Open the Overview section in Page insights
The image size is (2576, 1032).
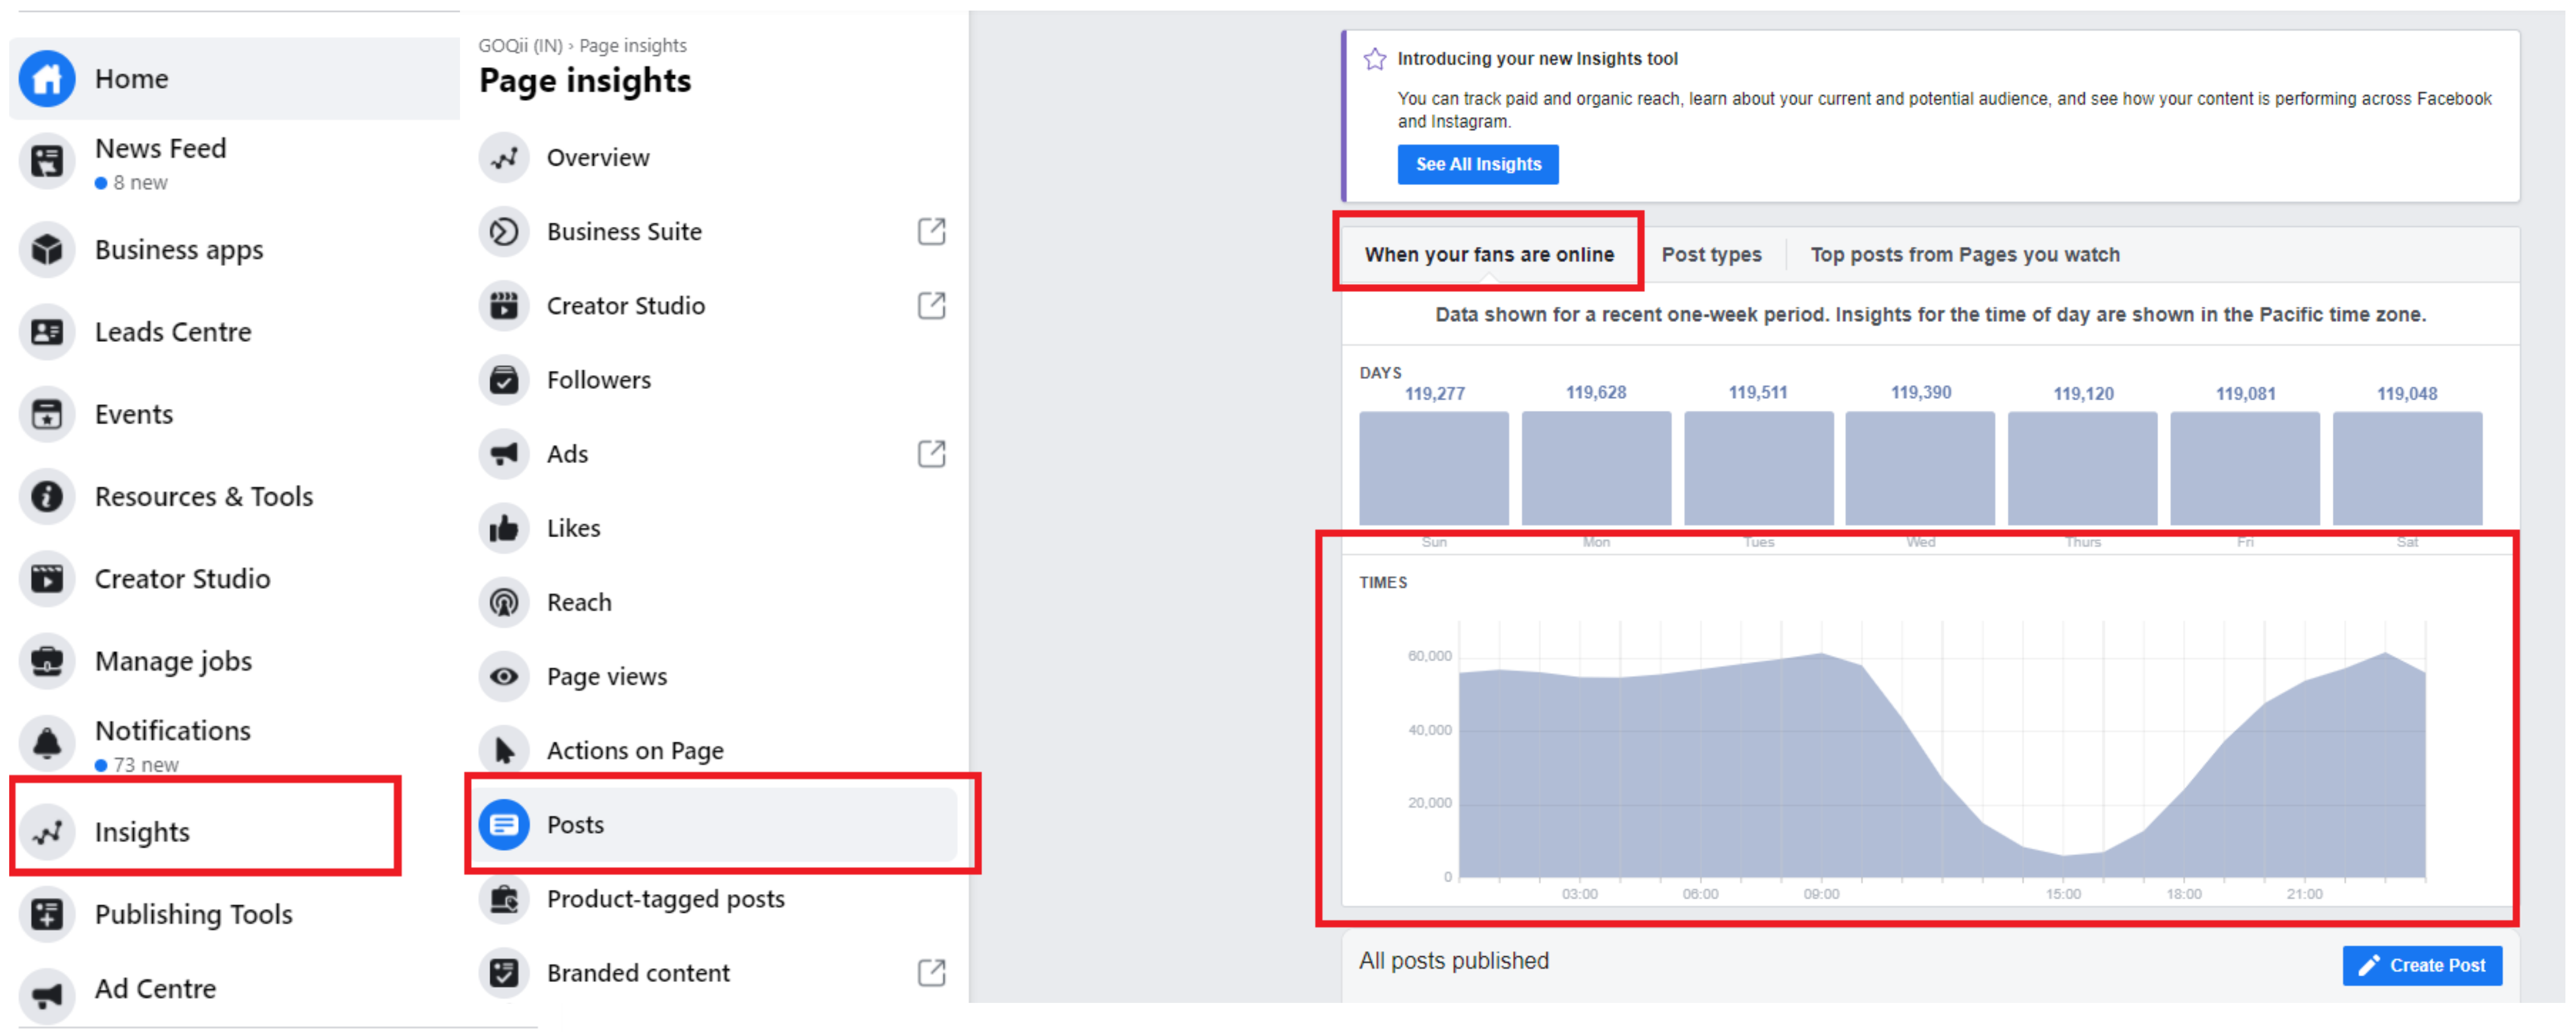597,157
